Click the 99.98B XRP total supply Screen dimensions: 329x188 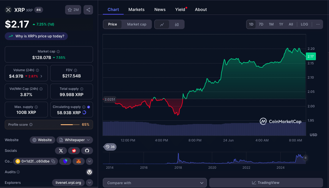(72, 95)
